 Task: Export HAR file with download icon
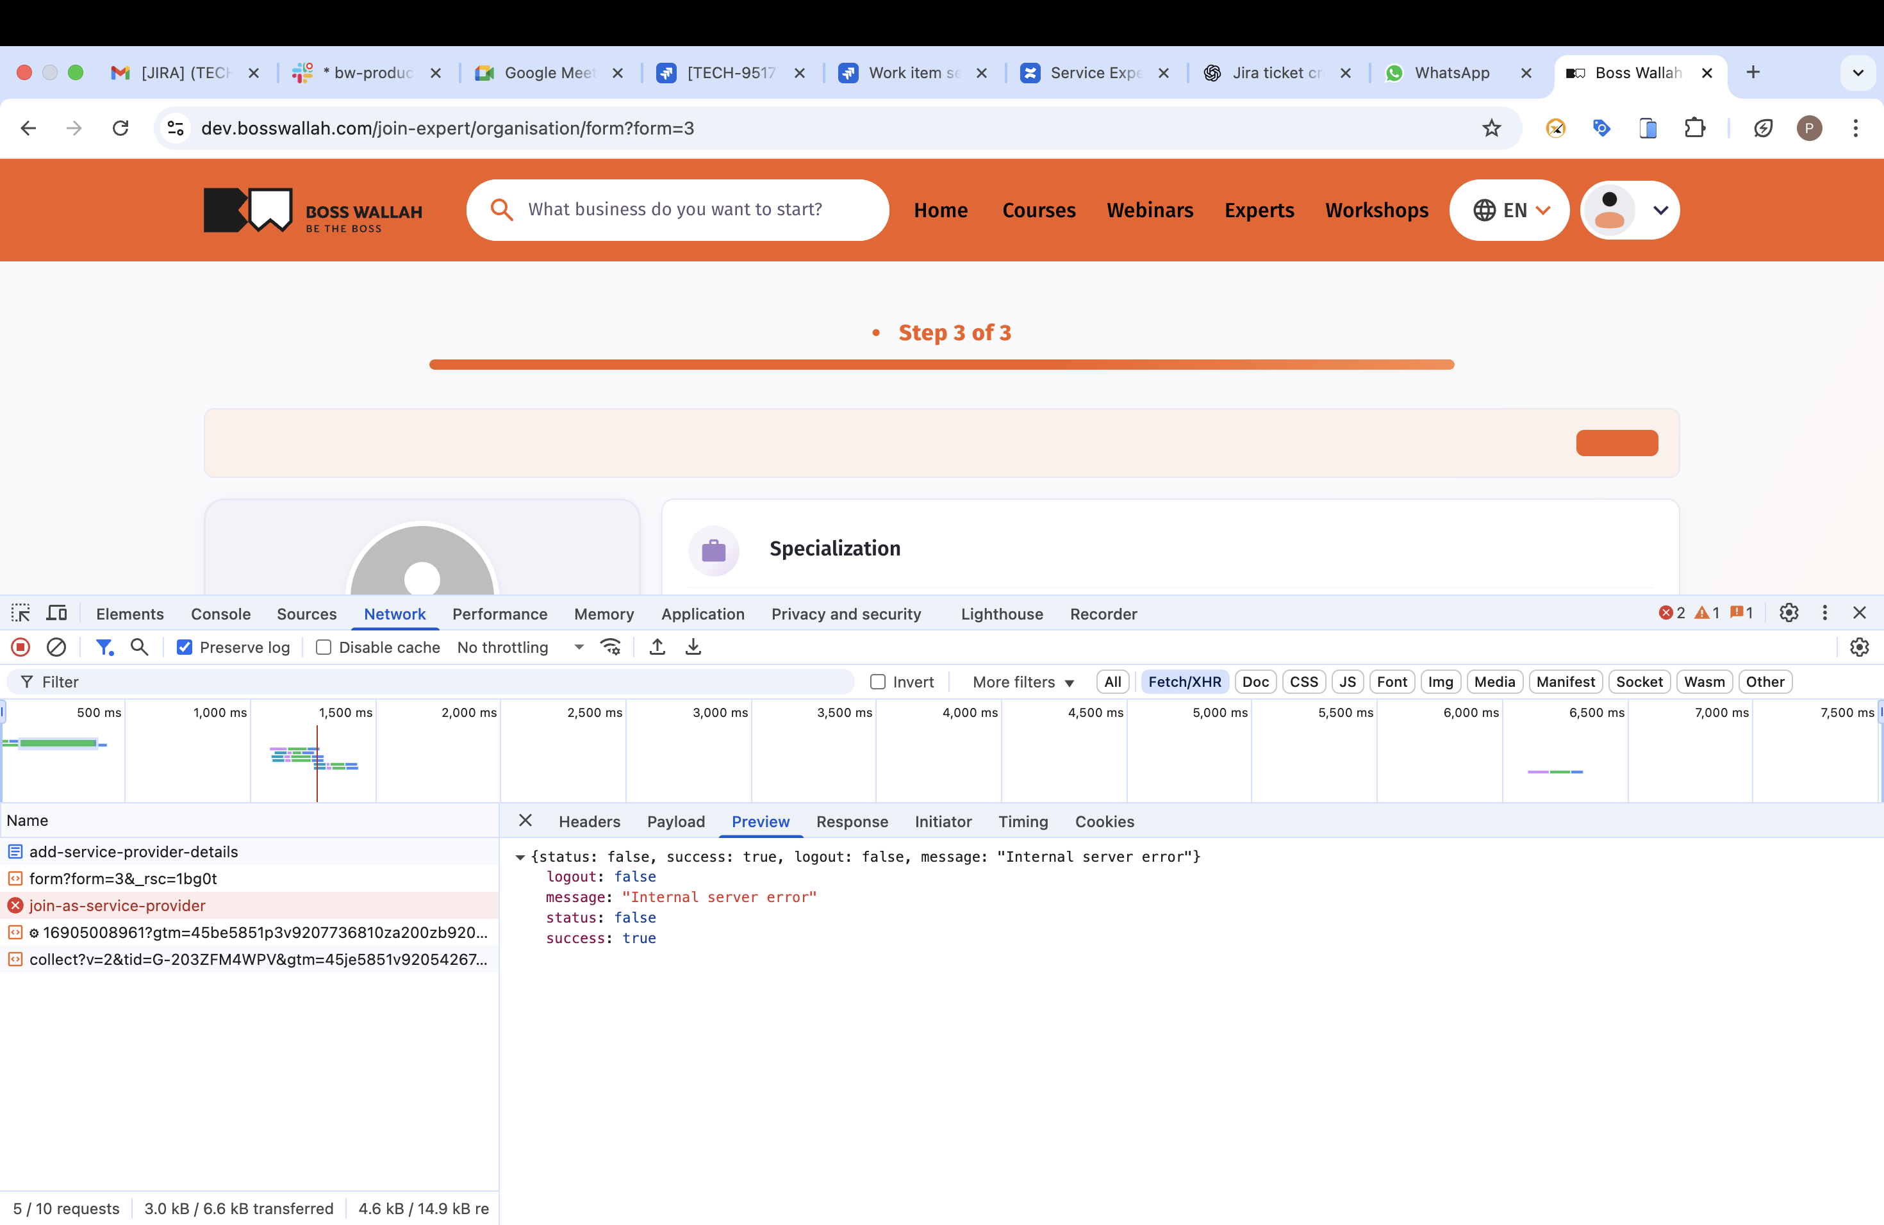point(693,647)
